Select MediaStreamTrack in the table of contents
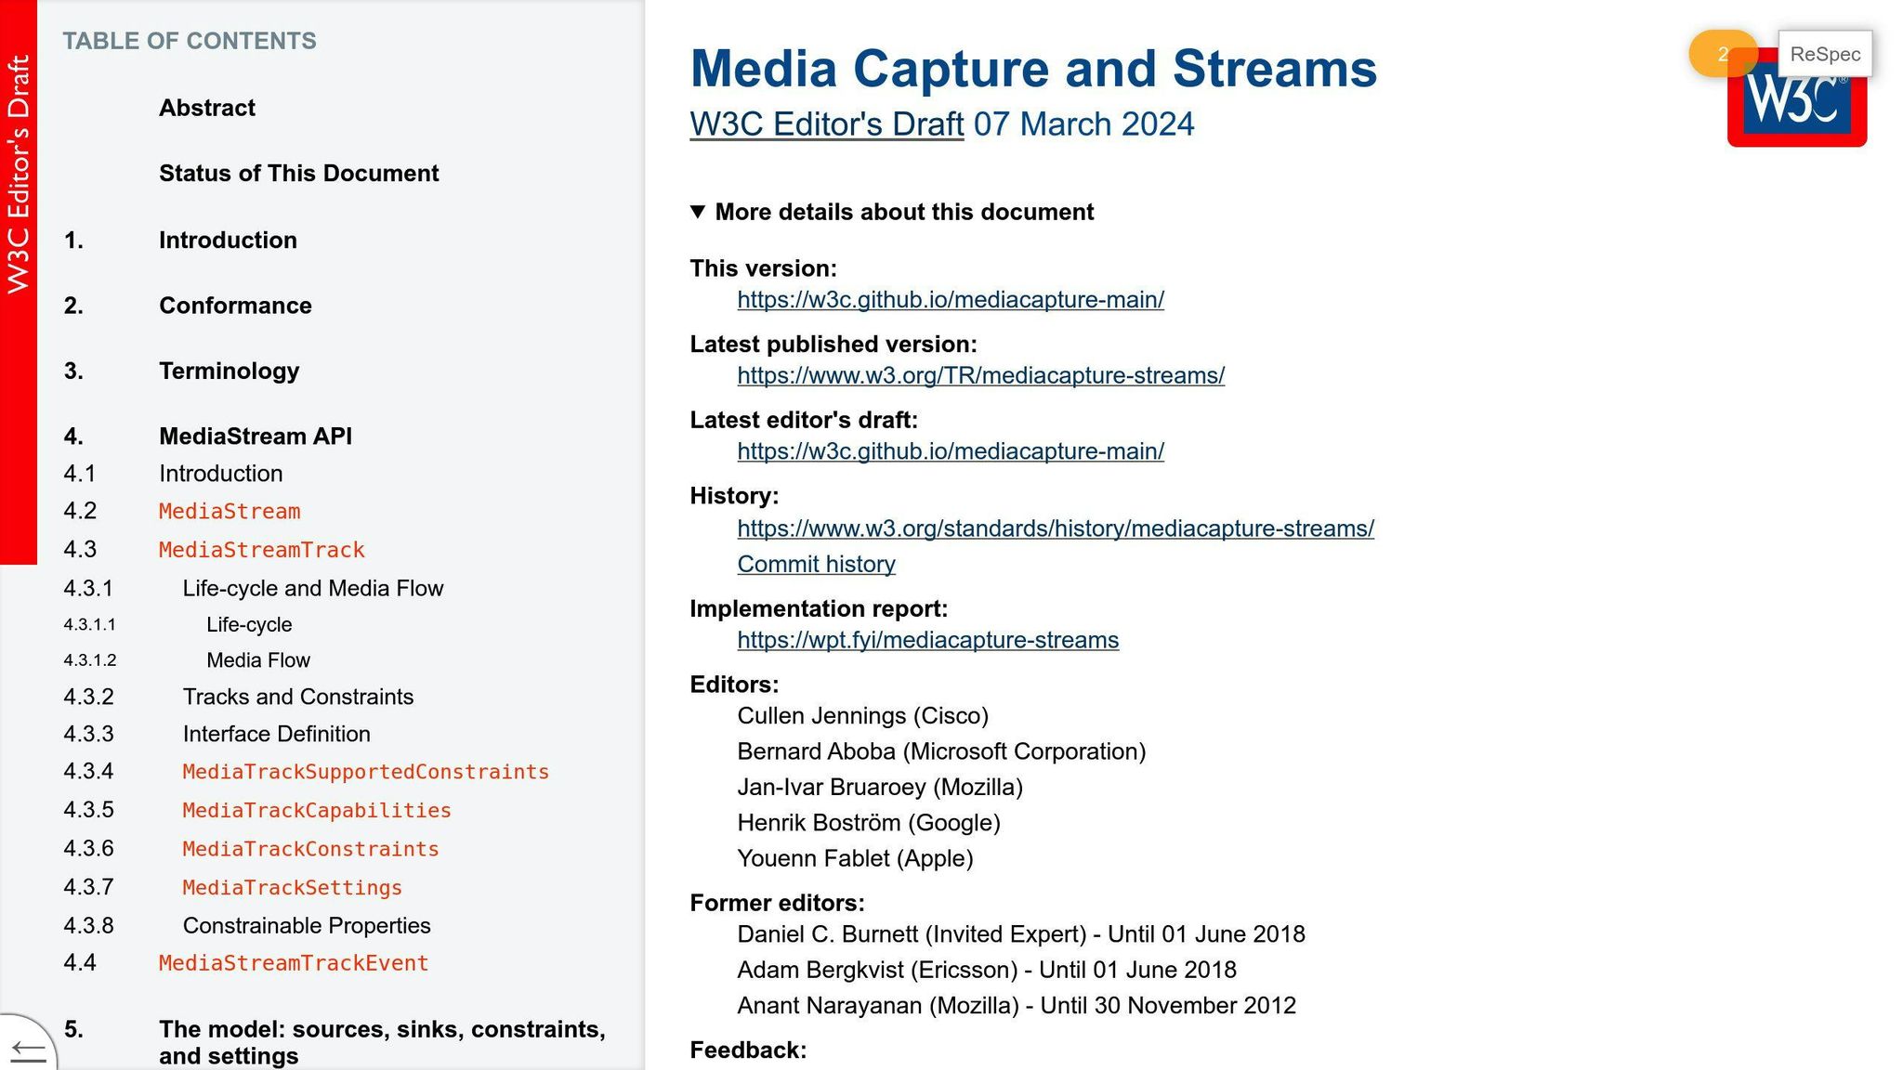 (x=261, y=549)
